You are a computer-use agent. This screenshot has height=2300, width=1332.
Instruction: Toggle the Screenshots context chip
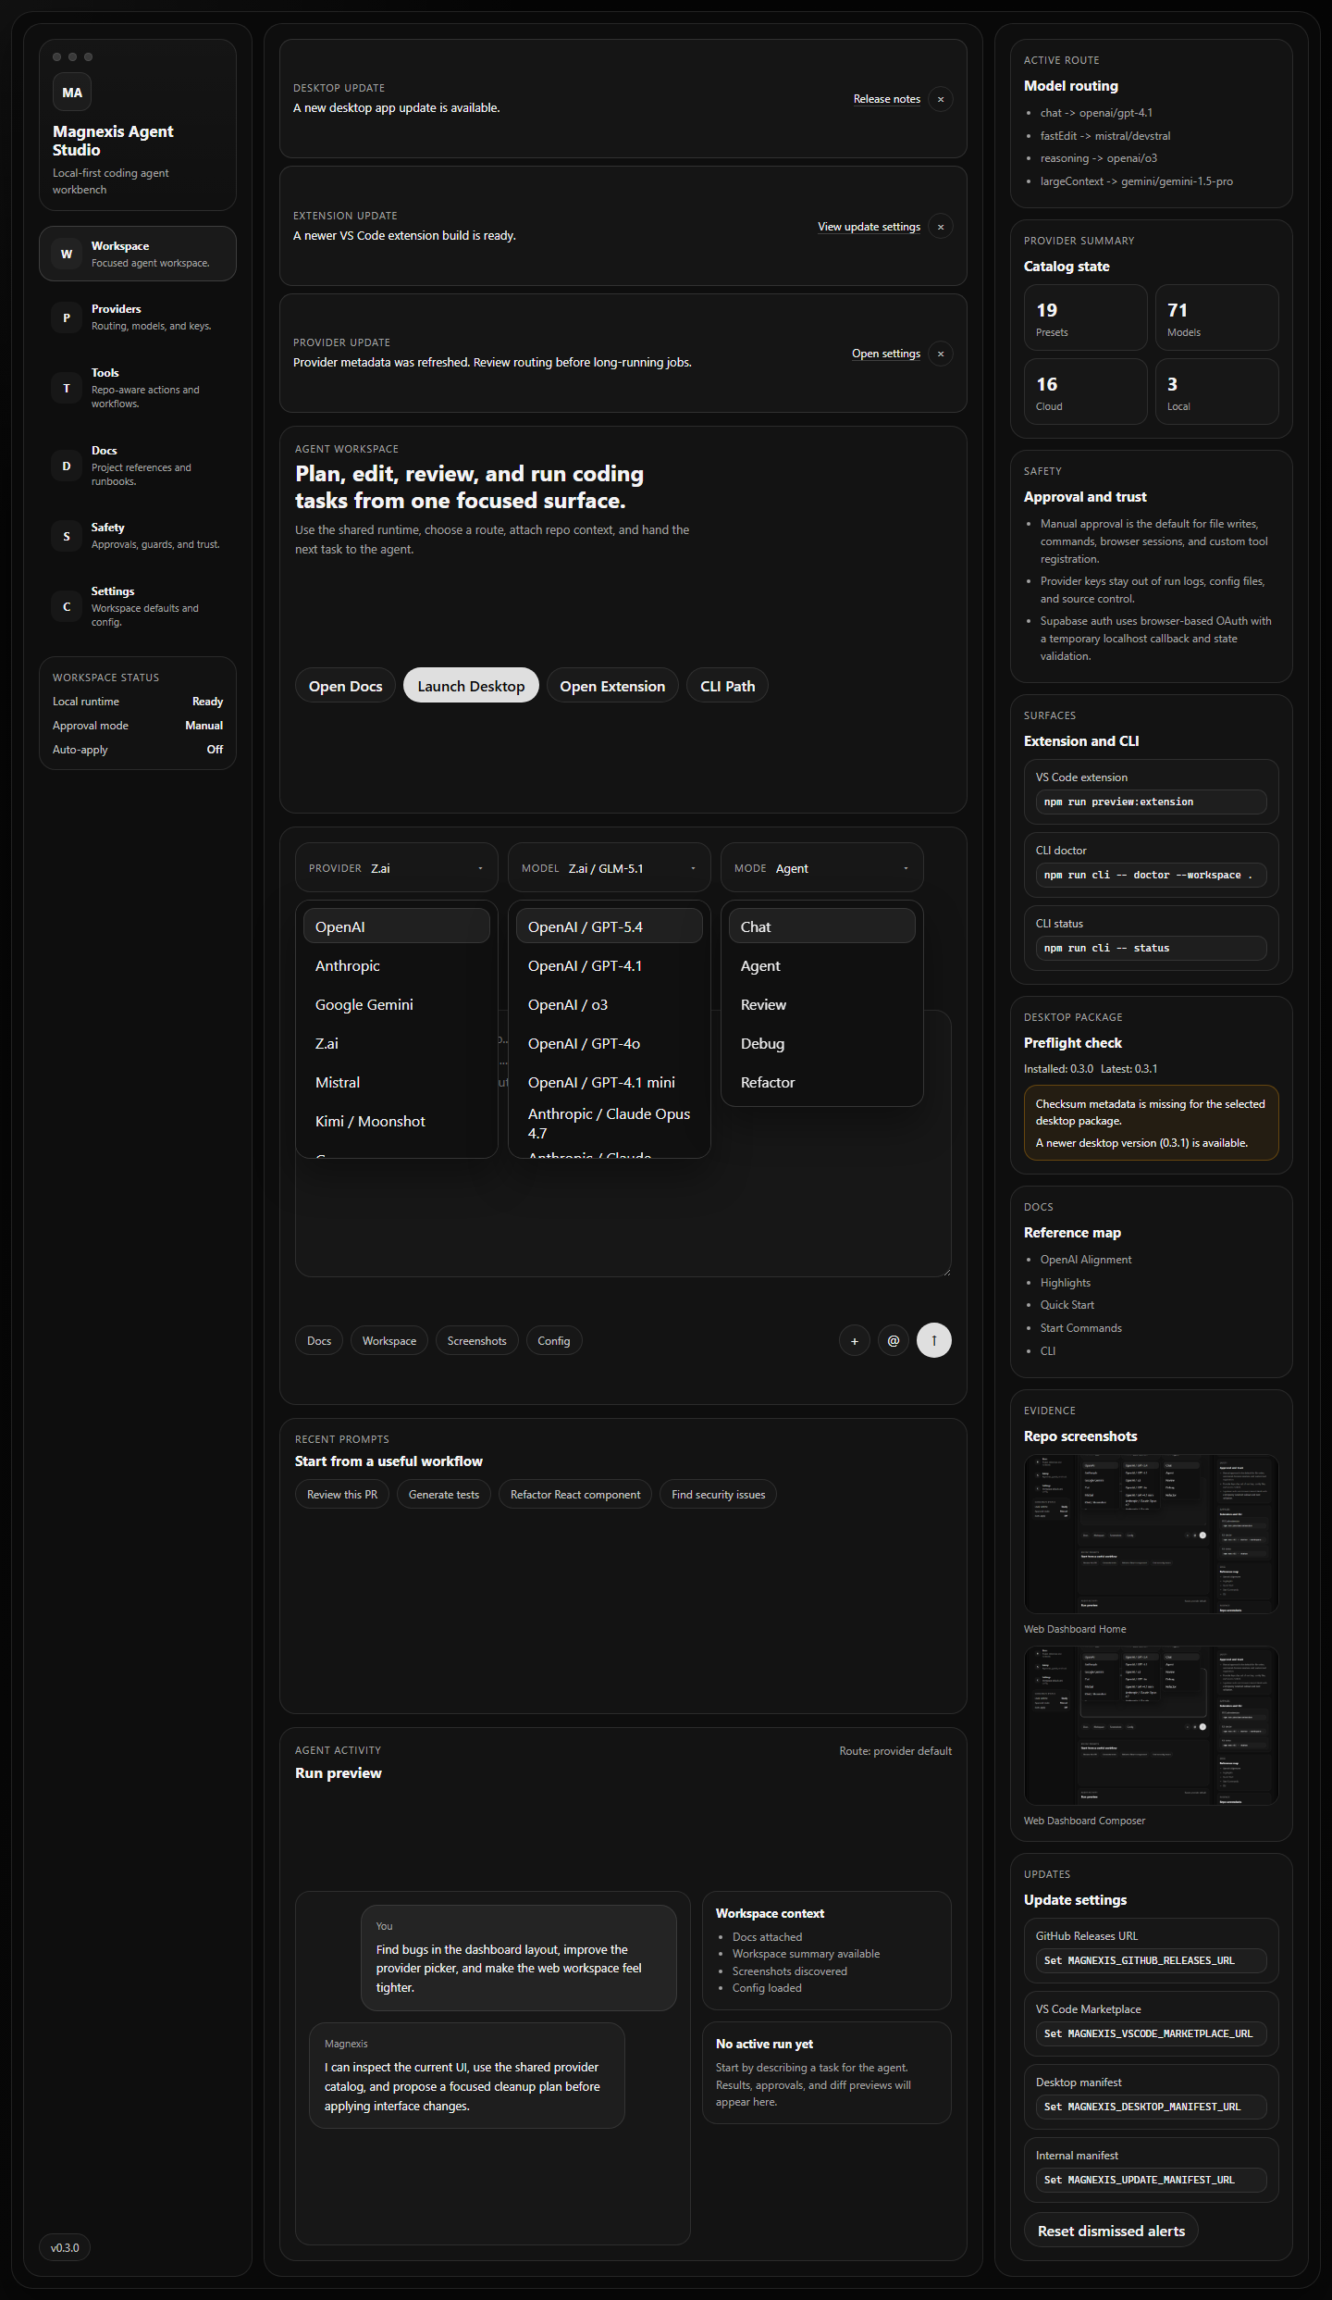click(x=476, y=1340)
